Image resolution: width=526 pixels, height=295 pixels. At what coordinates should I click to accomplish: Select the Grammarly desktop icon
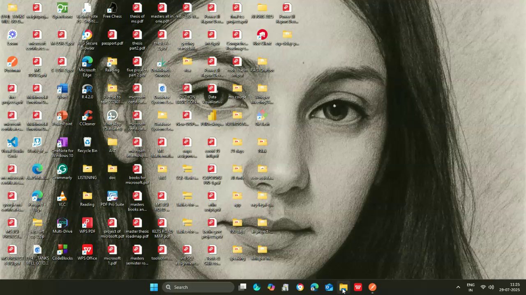click(62, 170)
